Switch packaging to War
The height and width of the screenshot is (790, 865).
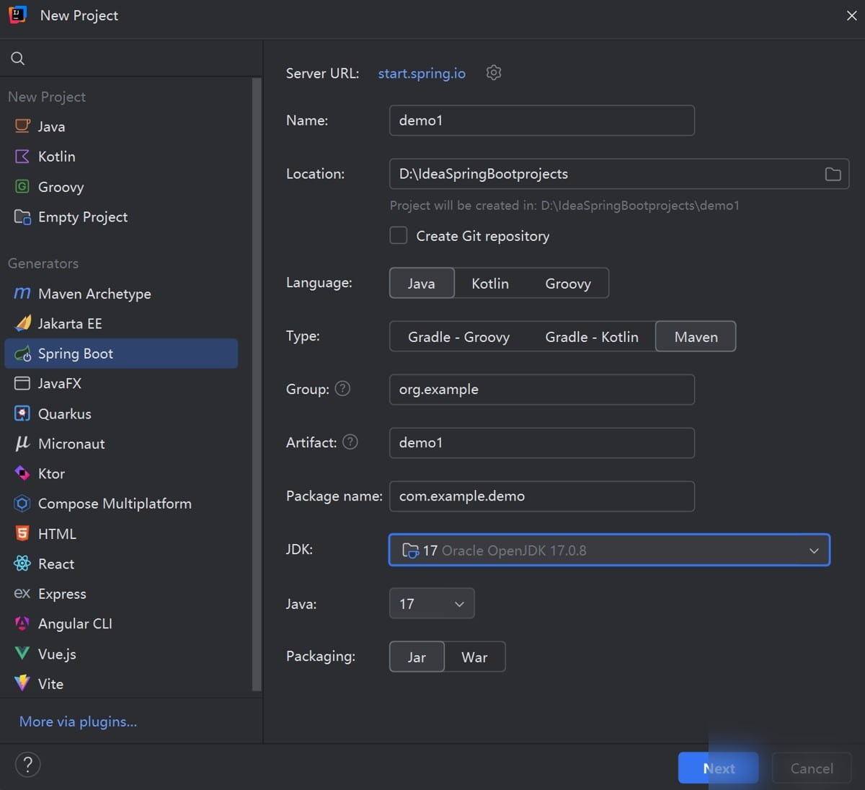(474, 657)
